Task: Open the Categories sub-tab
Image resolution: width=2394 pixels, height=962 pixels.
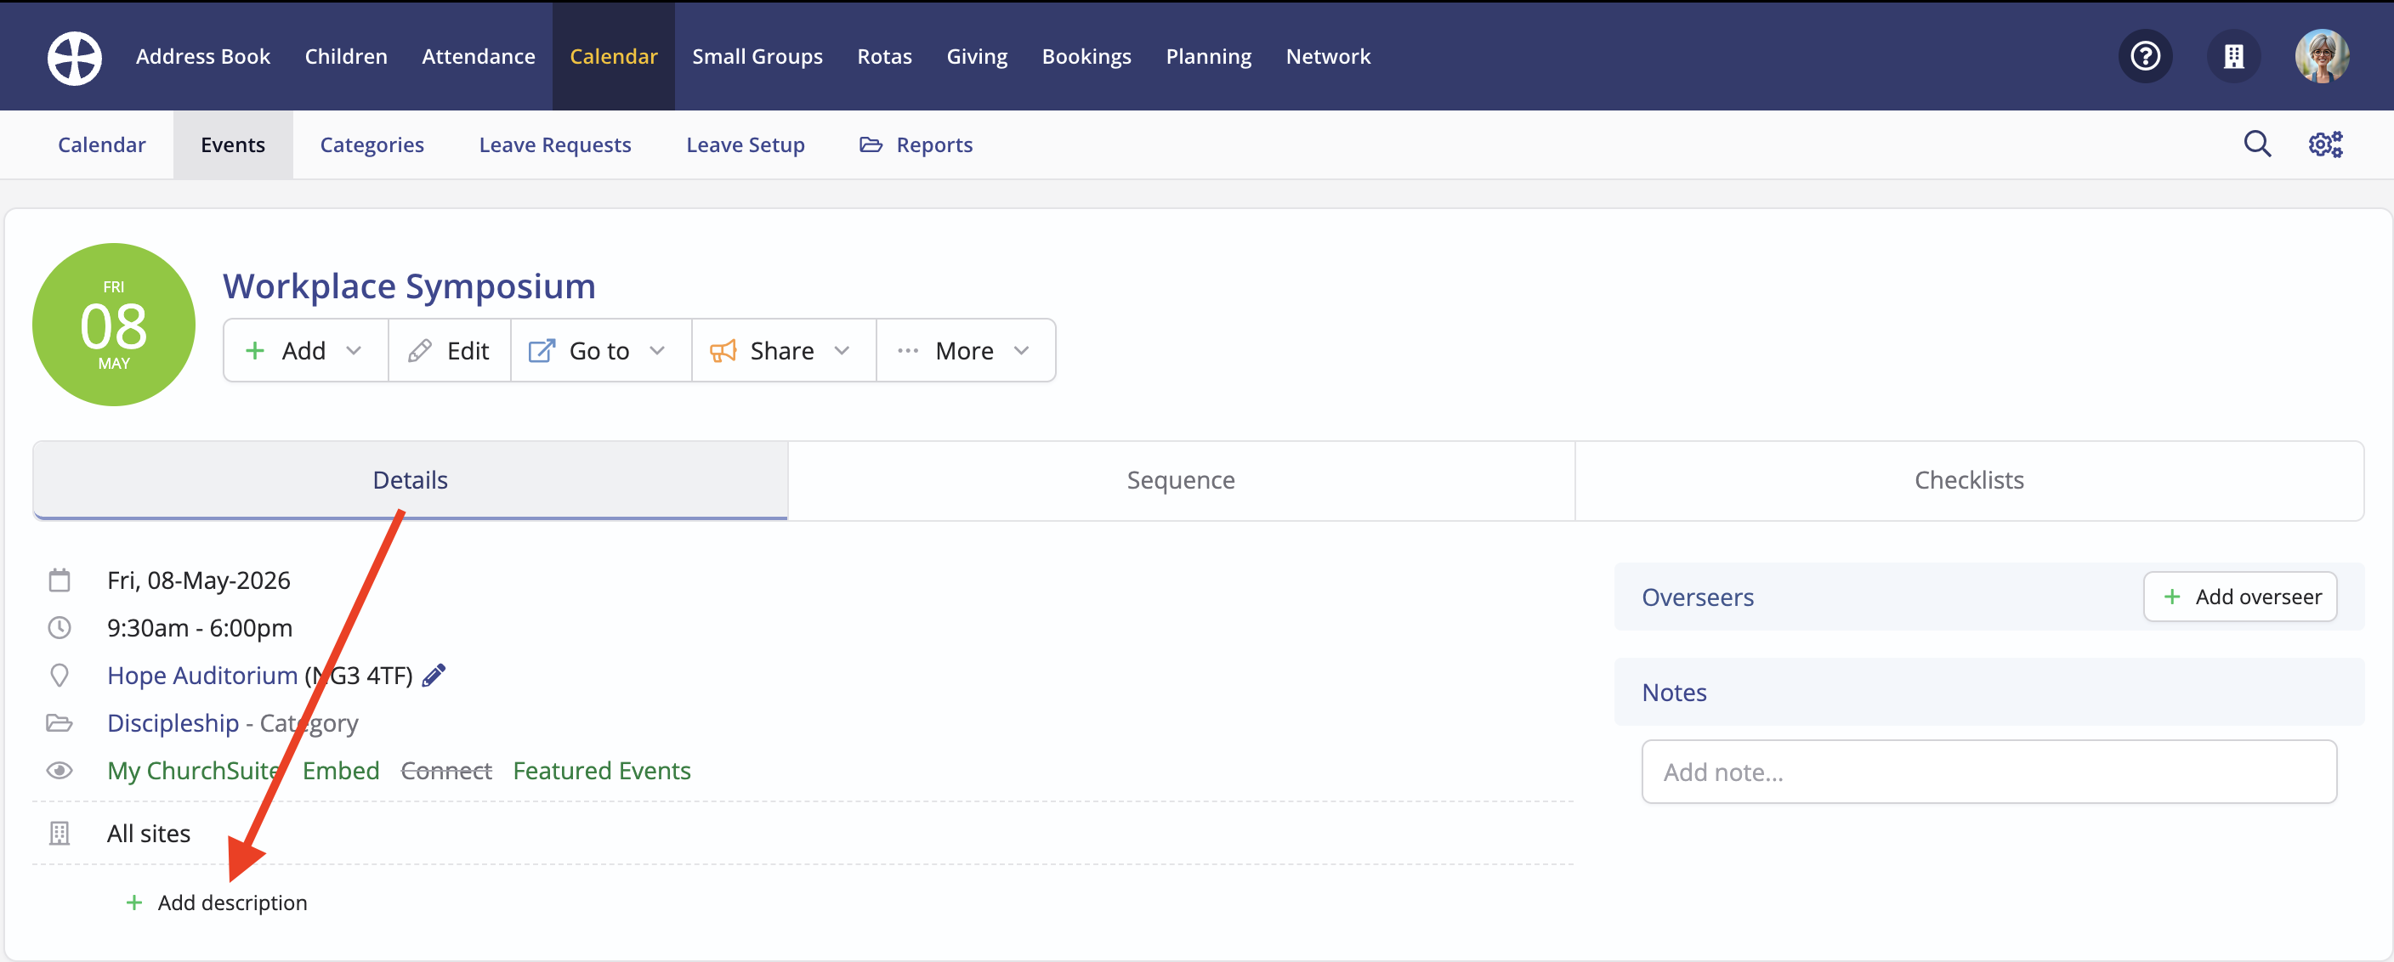Action: 372,144
